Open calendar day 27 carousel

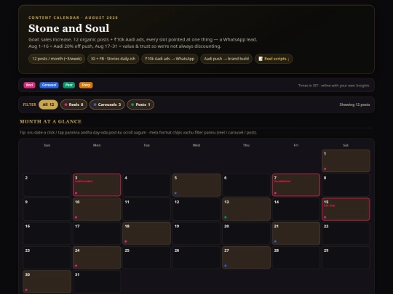pos(246,258)
